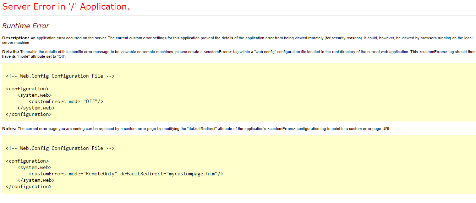Click the first closing </configuration> tag
The width and height of the screenshot is (476, 203).
(x=29, y=114)
